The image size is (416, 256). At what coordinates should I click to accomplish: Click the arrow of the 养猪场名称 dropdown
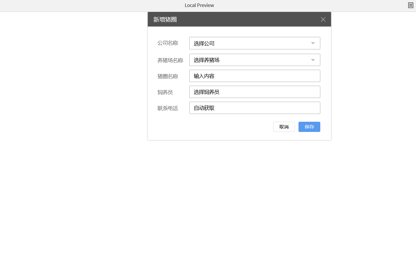313,60
